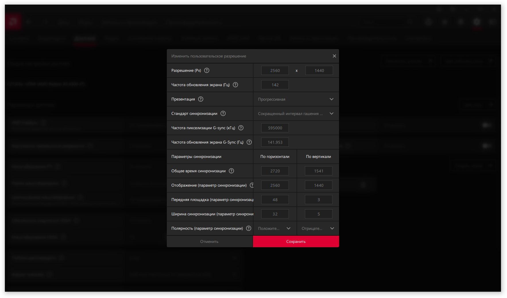The image size is (507, 298).
Task: Click vertical Отображение timing field 1440
Action: point(319,185)
